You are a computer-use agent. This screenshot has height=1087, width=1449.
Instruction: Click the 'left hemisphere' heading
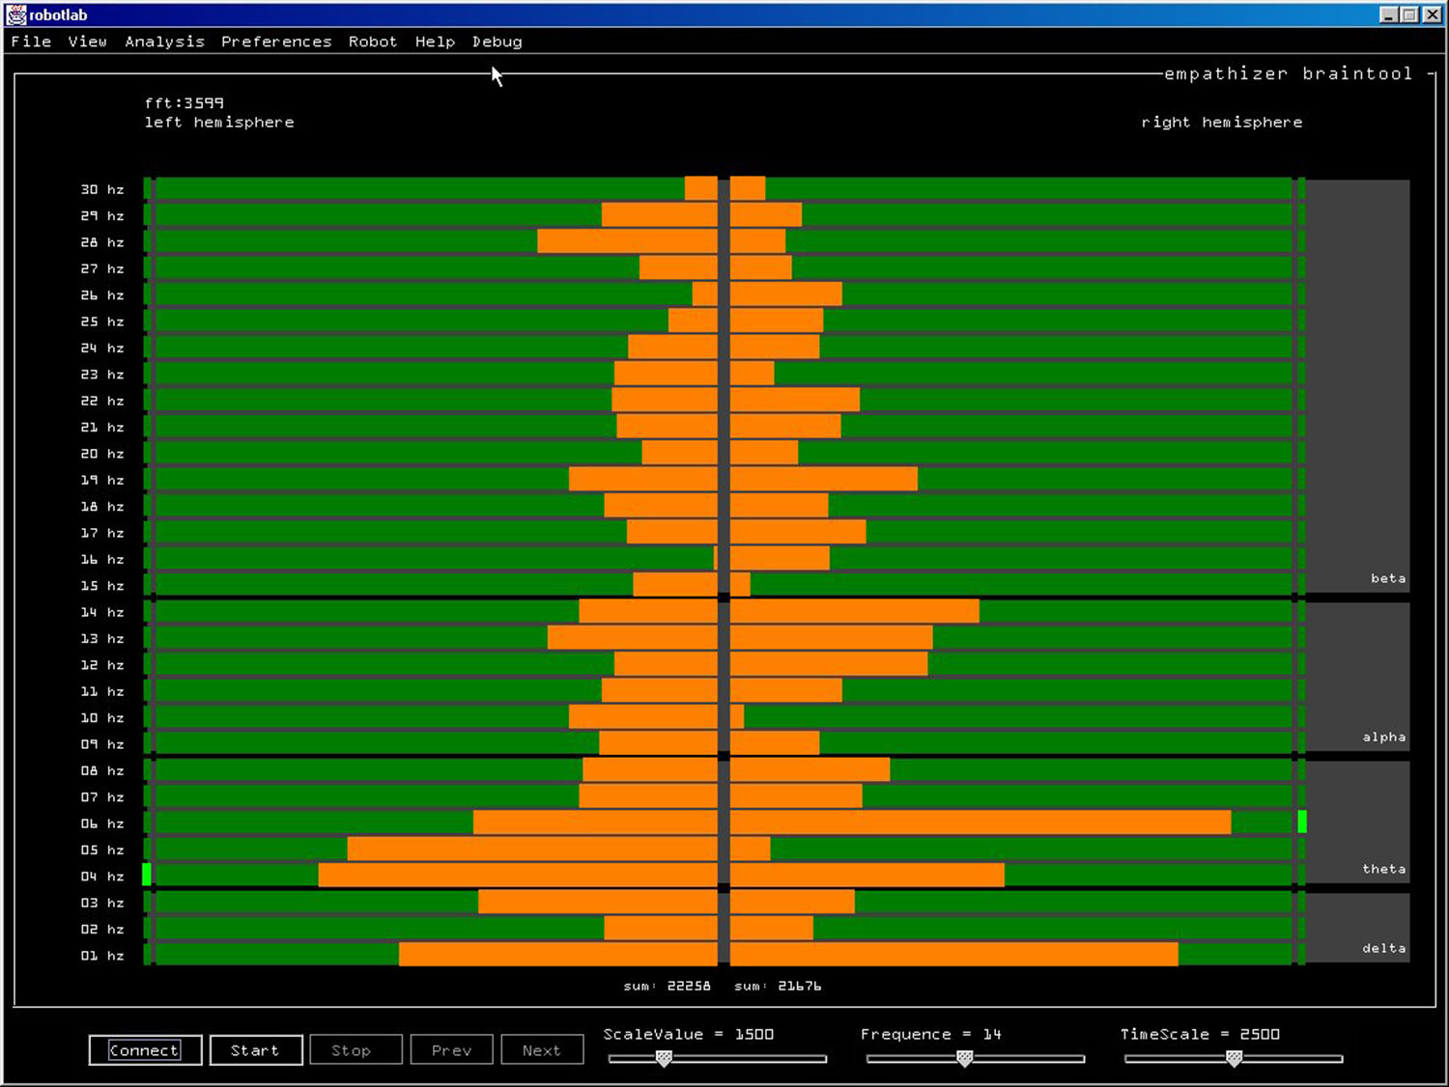click(x=219, y=123)
